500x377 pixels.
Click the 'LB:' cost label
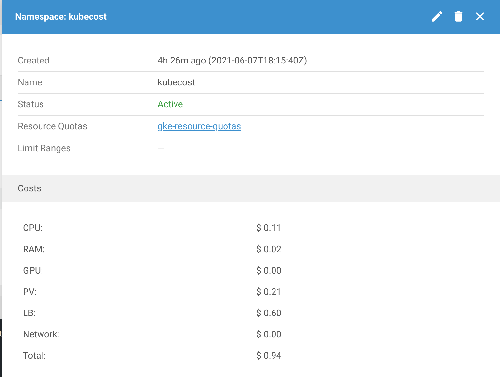[x=29, y=313]
